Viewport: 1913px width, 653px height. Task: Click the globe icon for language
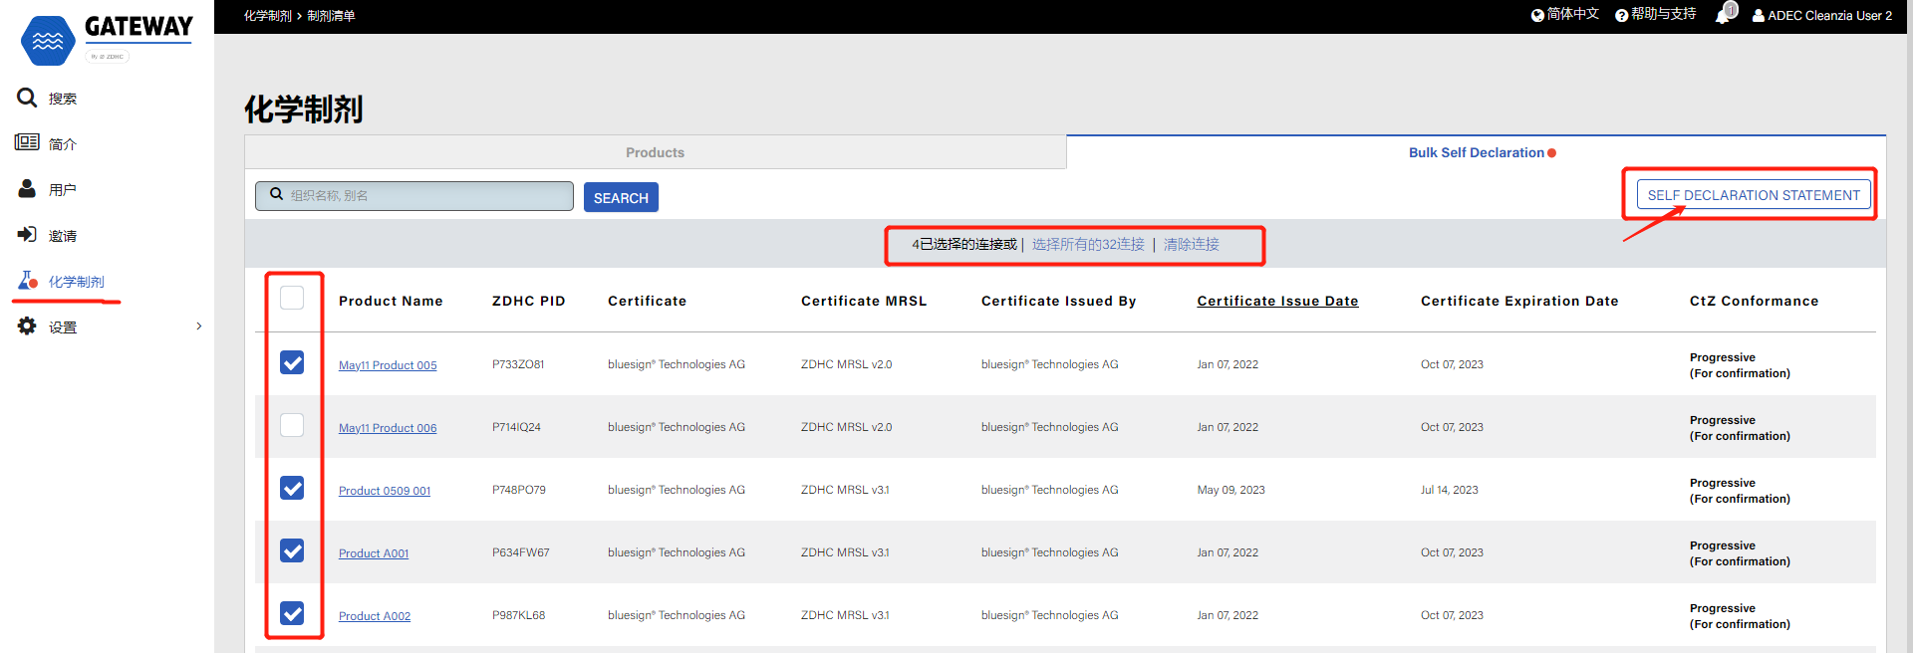click(x=1537, y=15)
